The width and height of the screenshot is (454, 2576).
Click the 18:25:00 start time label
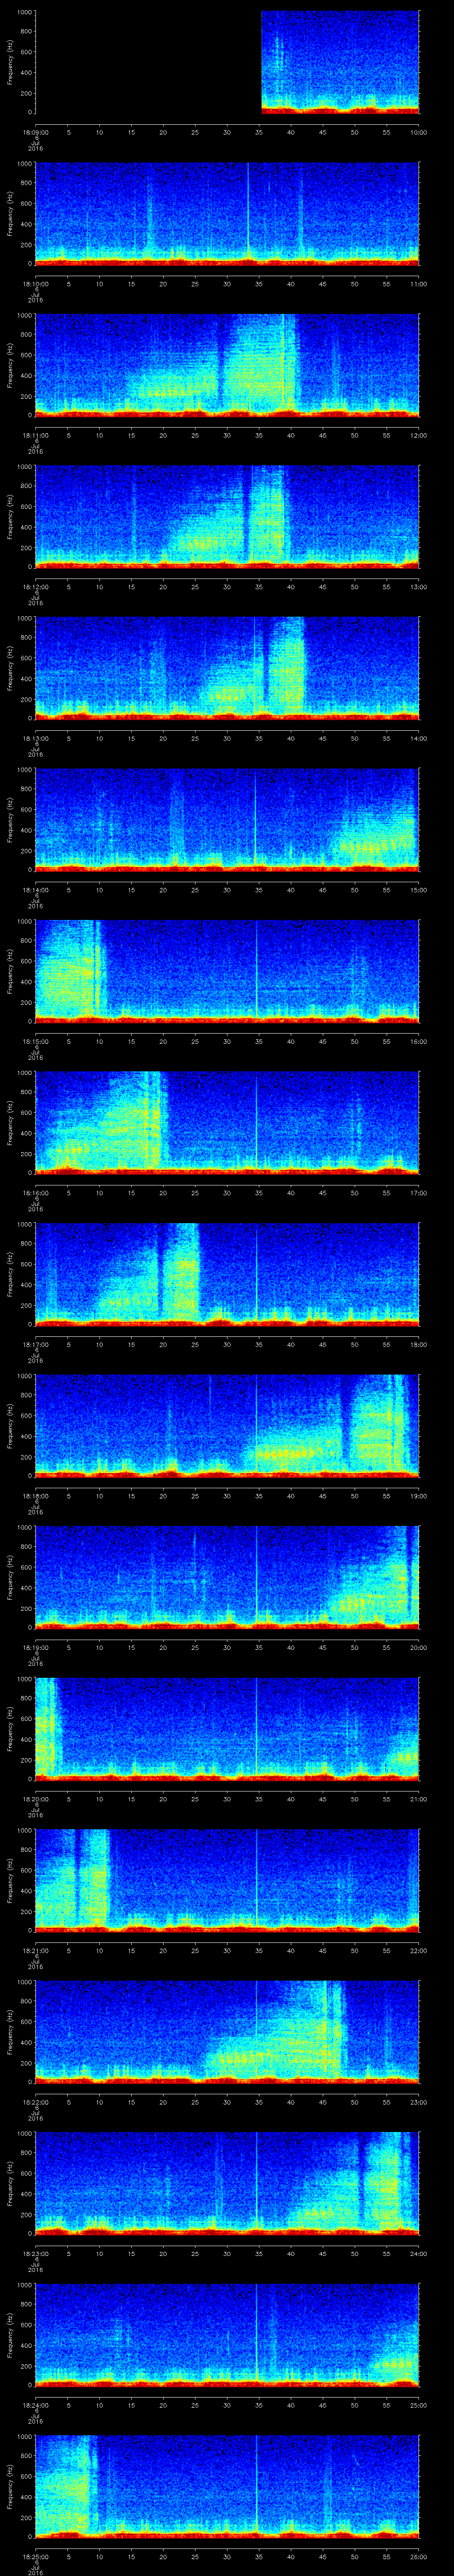point(36,2556)
